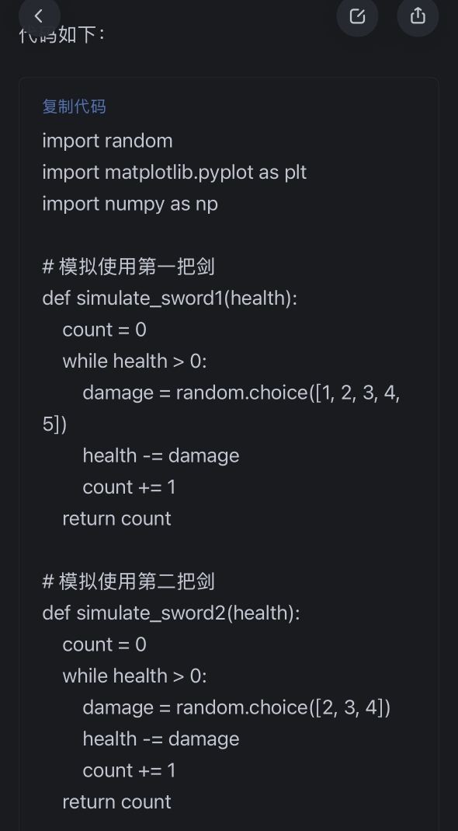This screenshot has height=831, width=458.
Task: Copy the code via 复制代码 link
Action: [74, 106]
